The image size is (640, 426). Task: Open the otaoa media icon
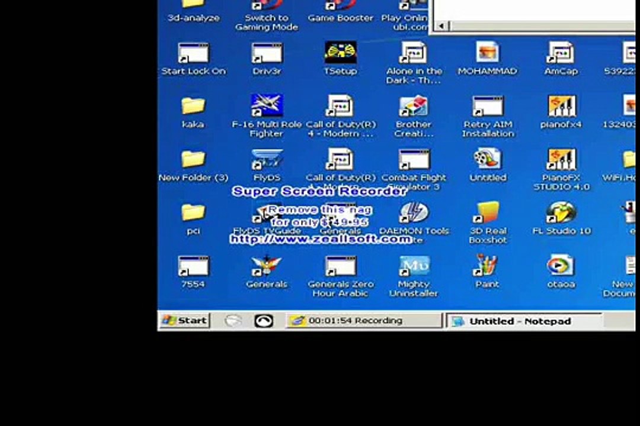click(x=561, y=266)
